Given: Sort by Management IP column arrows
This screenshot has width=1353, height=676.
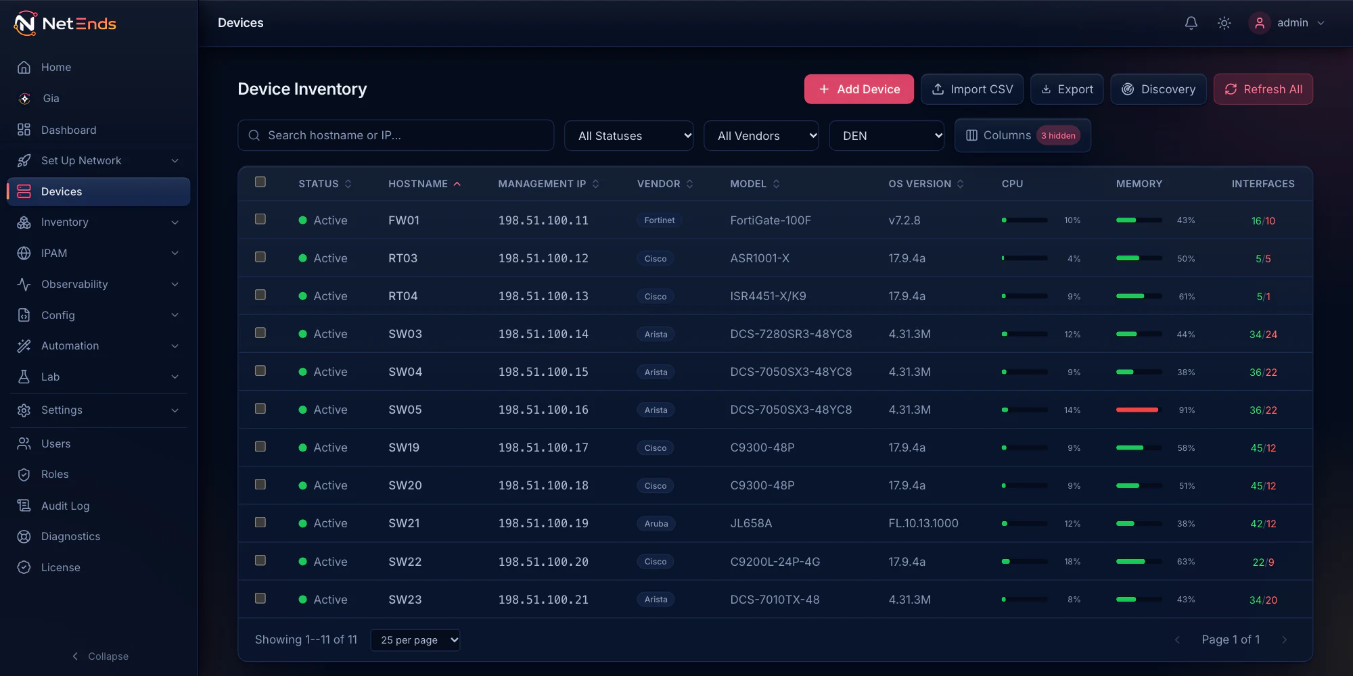Looking at the screenshot, I should click(596, 184).
